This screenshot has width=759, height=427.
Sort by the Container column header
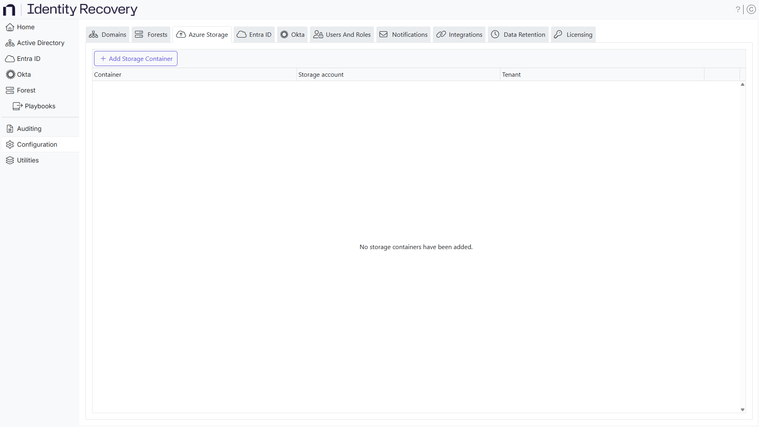108,74
